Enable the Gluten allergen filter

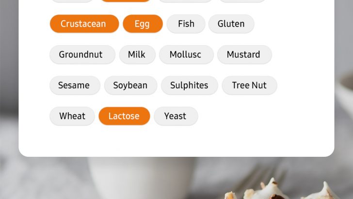point(231,24)
